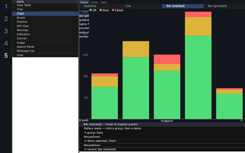Image resolution: width=245 pixels, height=153 pixels.
Task: Open the Message List demo
Action: point(45,51)
